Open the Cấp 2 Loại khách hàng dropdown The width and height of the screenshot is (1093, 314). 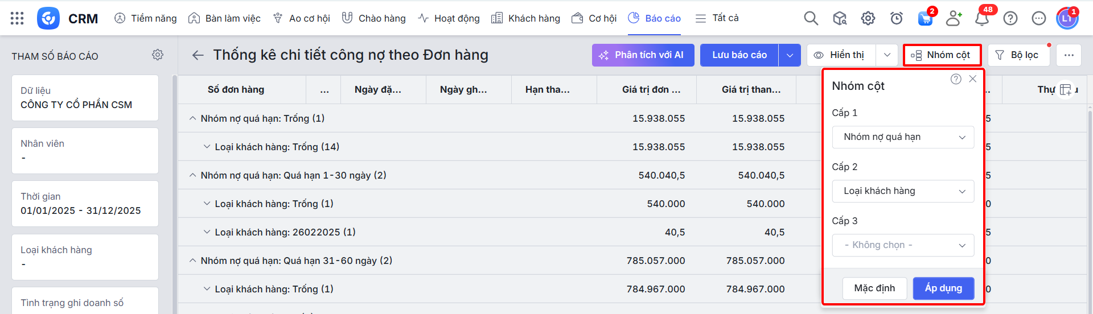tap(903, 191)
